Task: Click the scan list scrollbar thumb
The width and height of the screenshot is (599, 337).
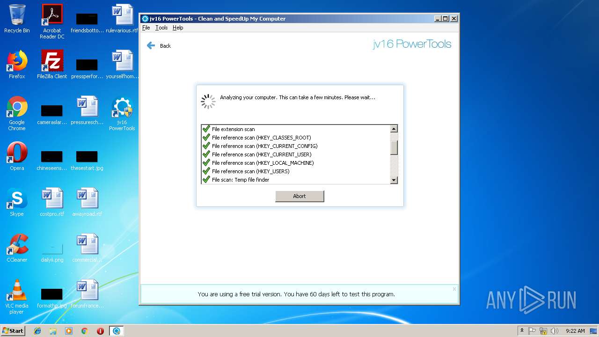Action: point(394,147)
